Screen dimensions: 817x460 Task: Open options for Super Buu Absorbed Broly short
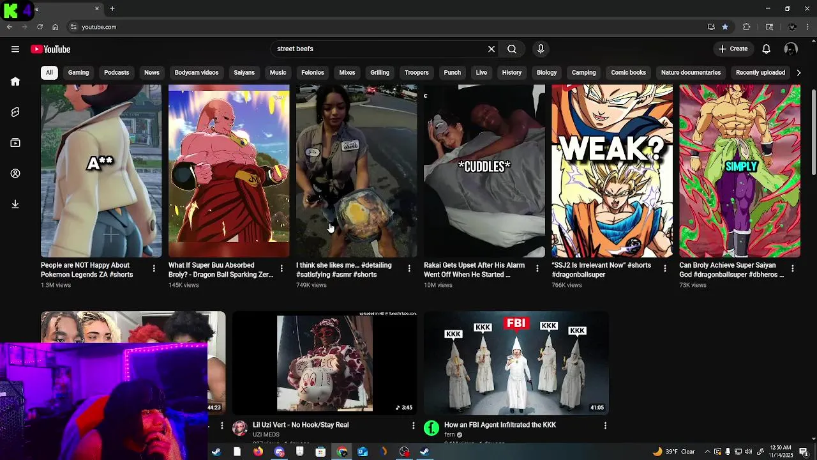coord(281,268)
